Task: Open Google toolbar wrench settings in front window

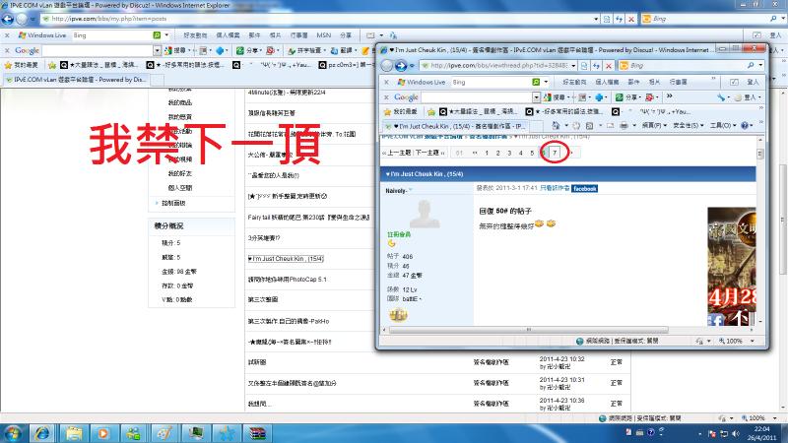Action: [721, 96]
